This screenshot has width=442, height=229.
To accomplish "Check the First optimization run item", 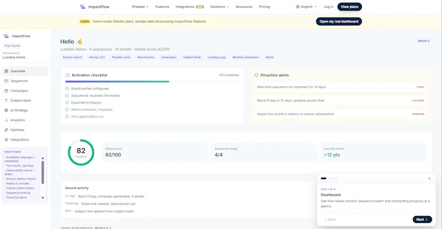I will 67,117.
